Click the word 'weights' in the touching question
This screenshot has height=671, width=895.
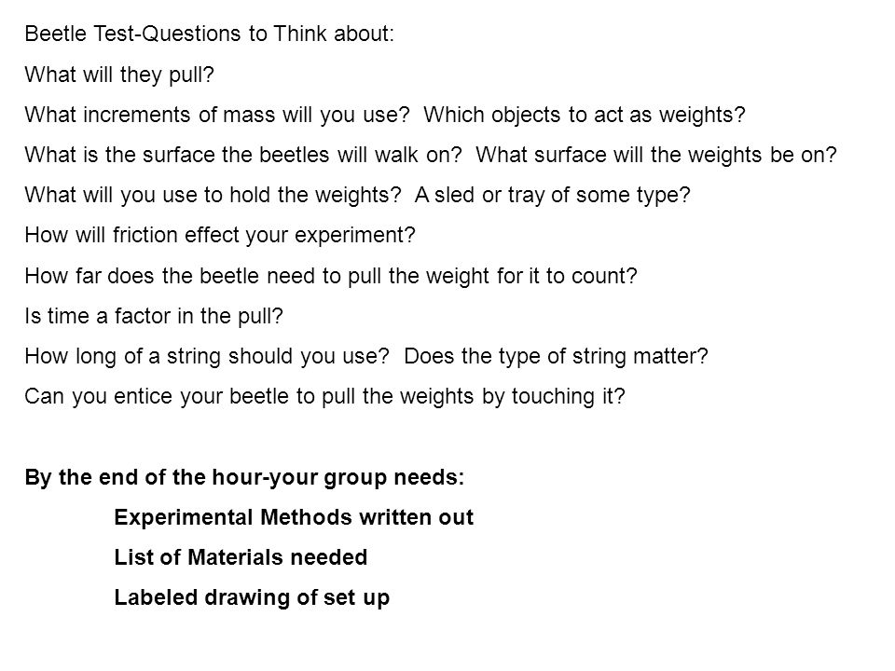[x=436, y=397]
